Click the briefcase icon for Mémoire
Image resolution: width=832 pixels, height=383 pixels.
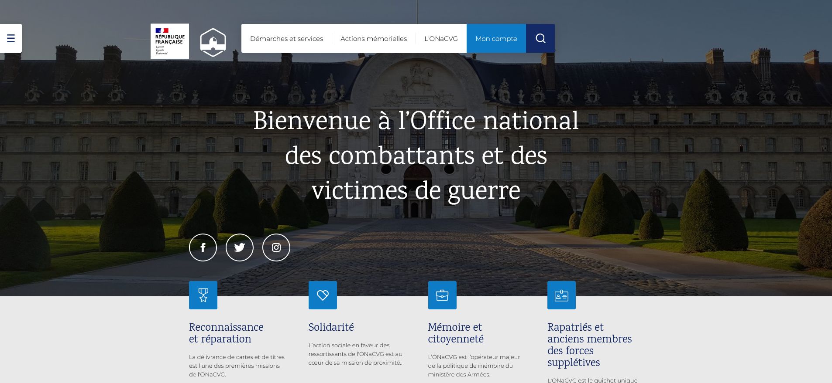pyautogui.click(x=442, y=295)
